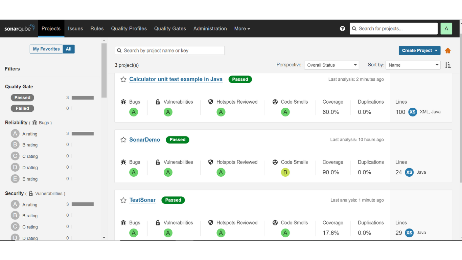Click the Hotspots Reviewed shield icon on TestSonar

point(210,223)
